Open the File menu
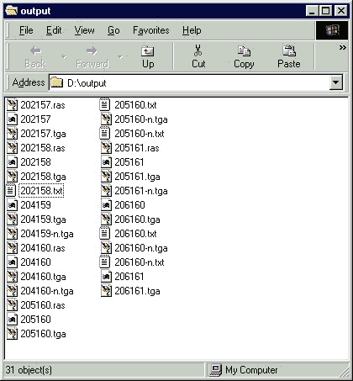The image size is (353, 381). (26, 30)
